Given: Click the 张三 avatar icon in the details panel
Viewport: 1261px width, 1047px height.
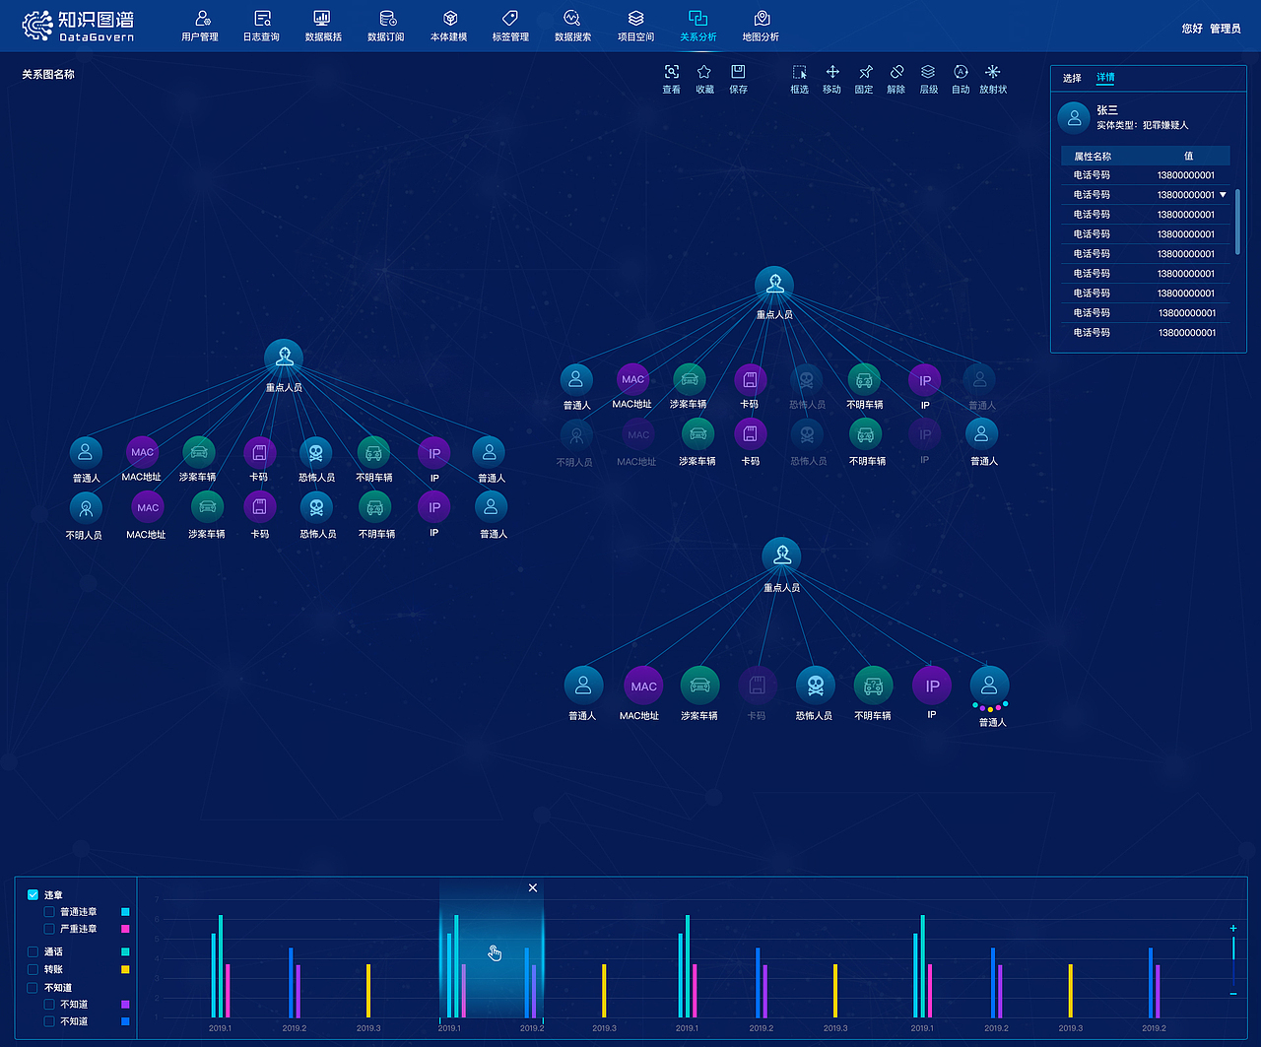Looking at the screenshot, I should 1074,118.
